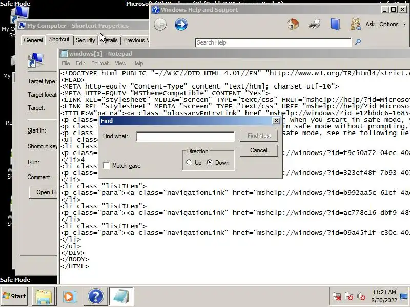Switch to Help and Support taskbar button

tap(96, 296)
